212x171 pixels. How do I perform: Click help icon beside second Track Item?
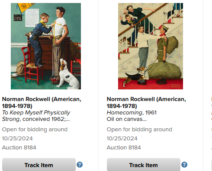point(184,165)
